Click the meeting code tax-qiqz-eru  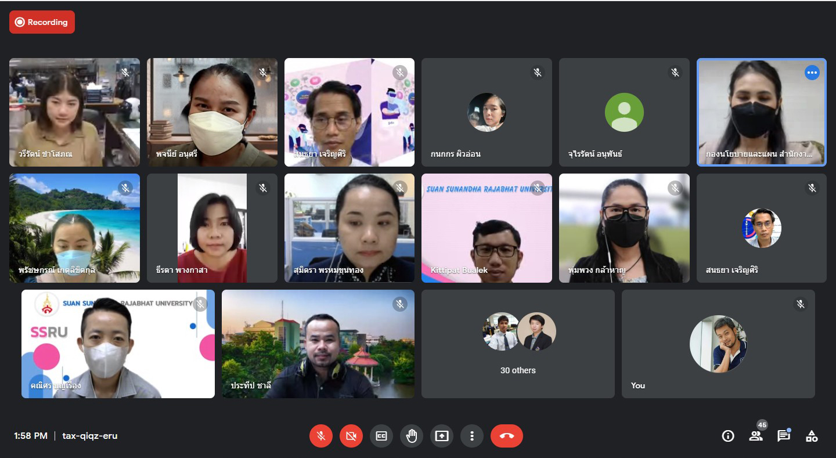[x=90, y=436]
